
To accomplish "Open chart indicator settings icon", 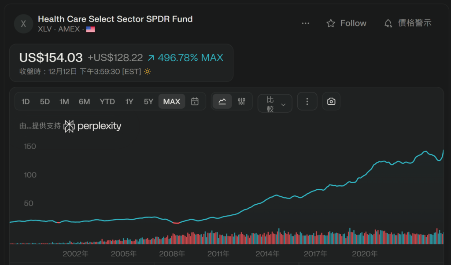I will 241,102.
